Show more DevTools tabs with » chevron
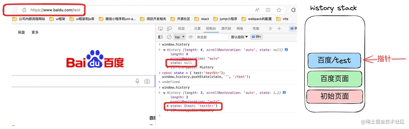The image size is (409, 129). click(x=270, y=29)
